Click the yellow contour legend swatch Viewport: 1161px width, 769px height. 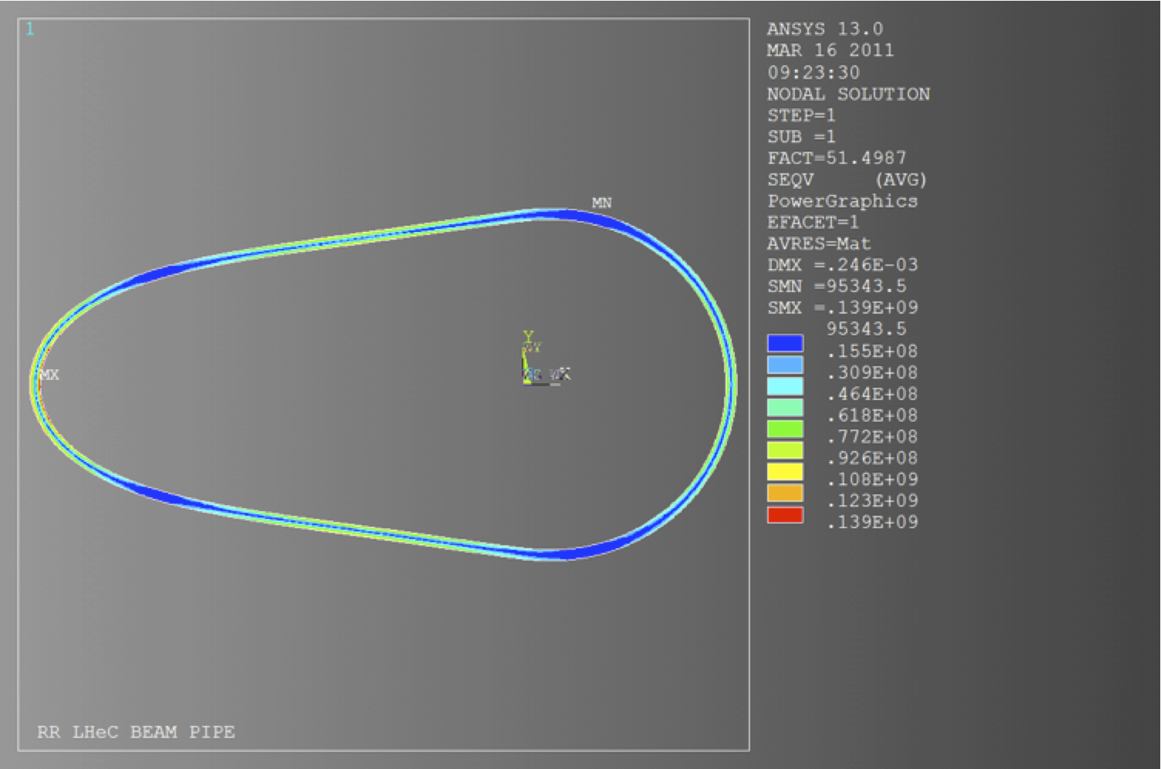point(785,472)
